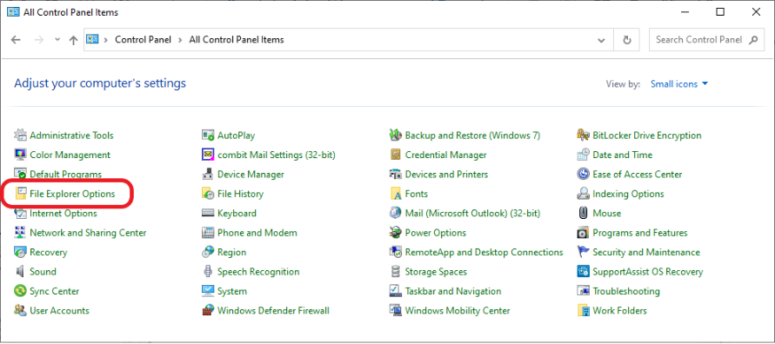This screenshot has width=775, height=344.
Task: Click the Internet Options icon
Action: [20, 213]
